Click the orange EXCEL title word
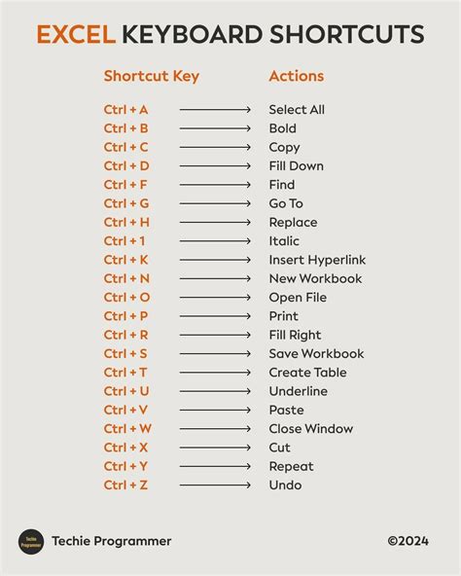The image size is (461, 576). tap(76, 34)
